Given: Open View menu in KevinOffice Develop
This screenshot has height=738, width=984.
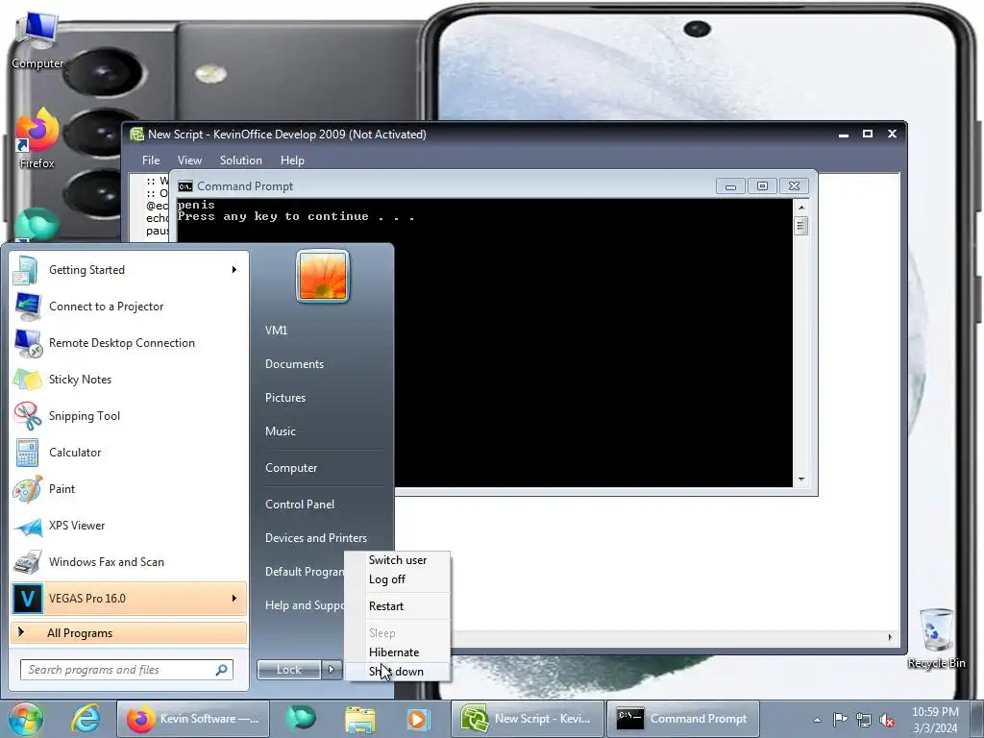Looking at the screenshot, I should pos(189,160).
